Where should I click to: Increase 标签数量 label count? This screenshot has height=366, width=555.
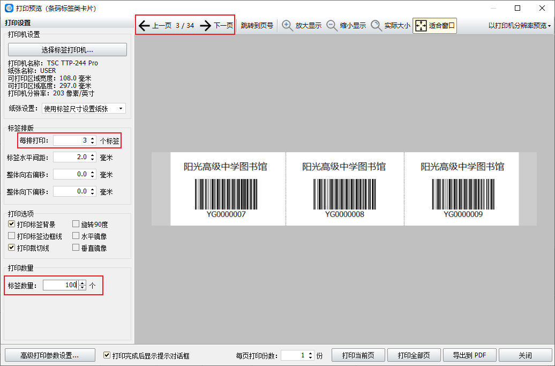coord(82,282)
